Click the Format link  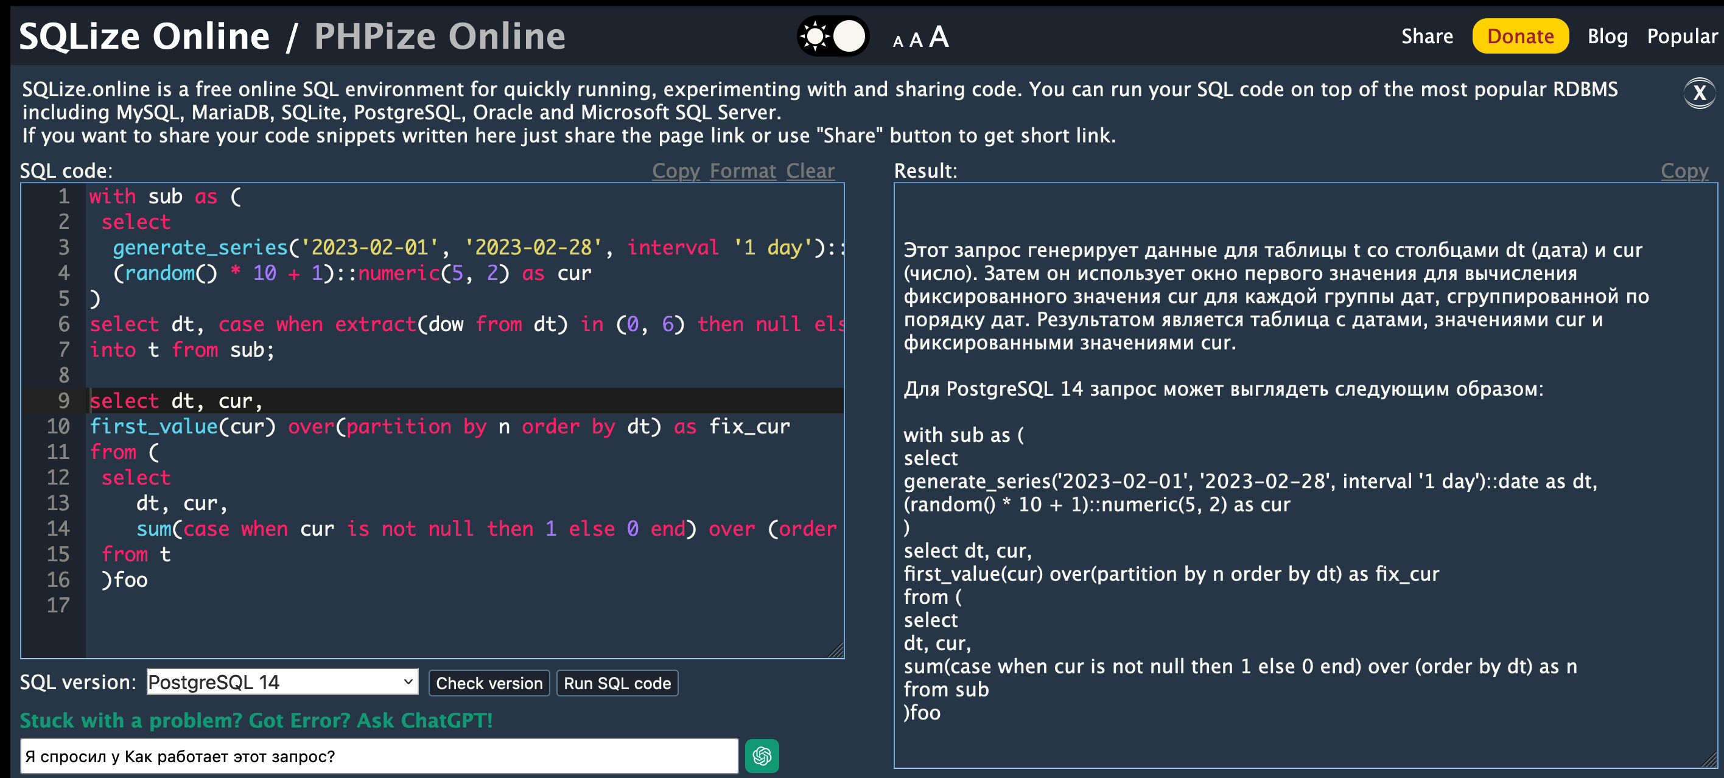[x=742, y=172]
